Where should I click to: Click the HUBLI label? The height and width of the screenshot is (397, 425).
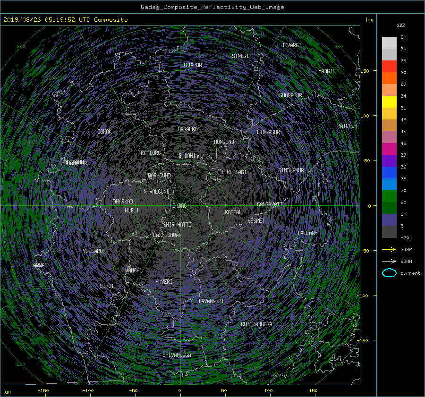132,211
